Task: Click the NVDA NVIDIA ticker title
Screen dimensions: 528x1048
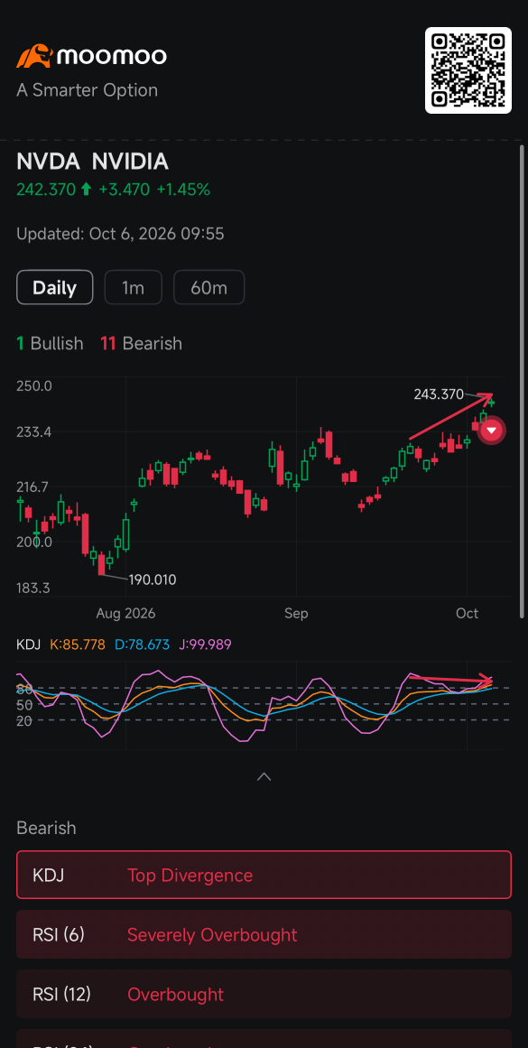Action: (x=92, y=162)
